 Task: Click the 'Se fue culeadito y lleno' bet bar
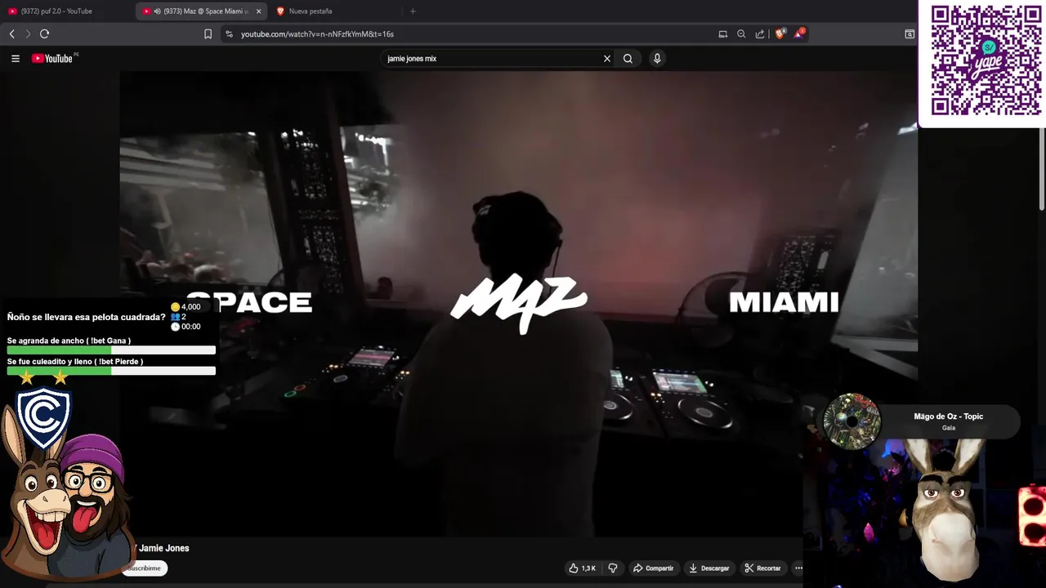111,371
